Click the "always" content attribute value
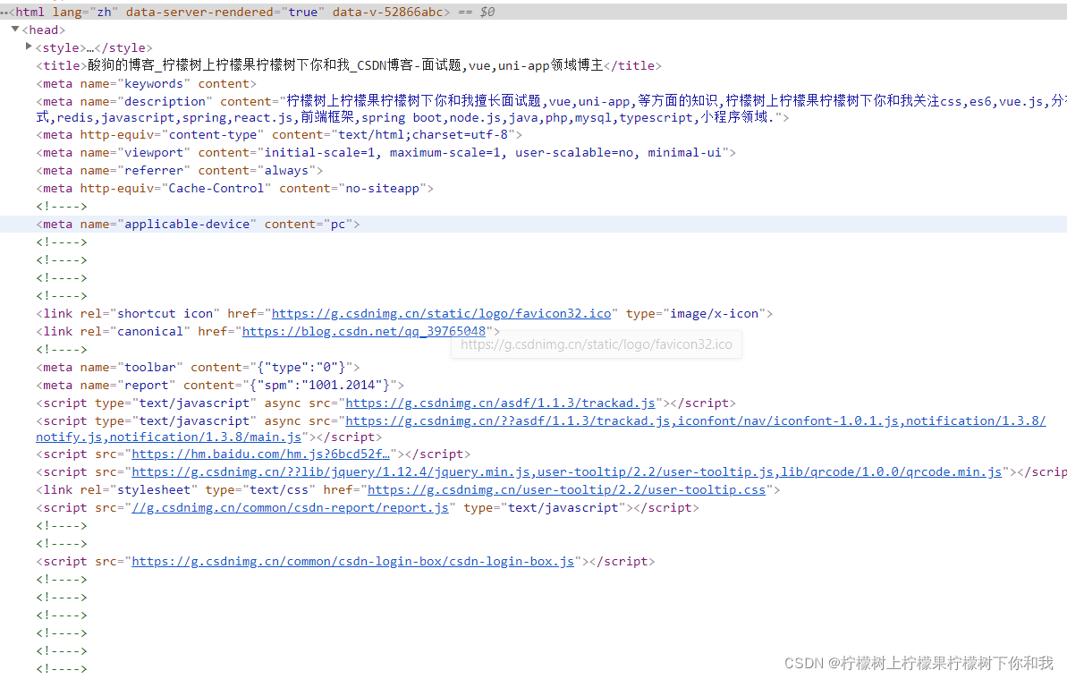This screenshot has width=1067, height=679. click(x=286, y=171)
